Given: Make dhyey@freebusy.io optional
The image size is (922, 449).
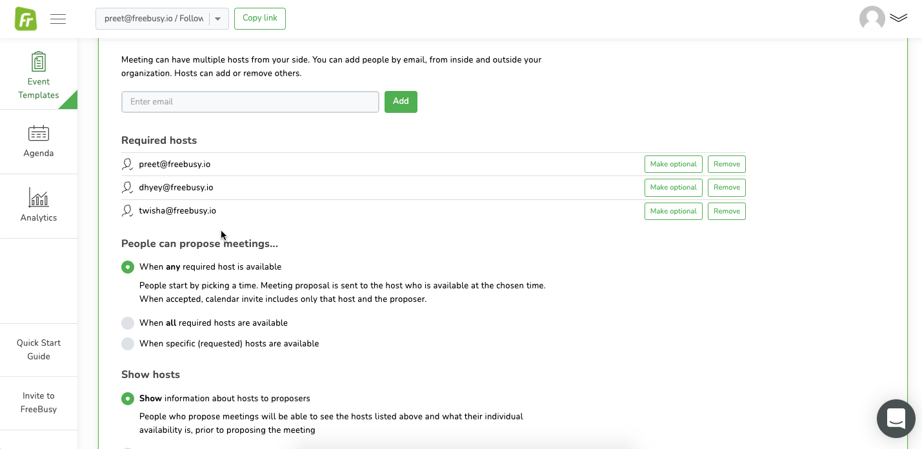Looking at the screenshot, I should (674, 188).
